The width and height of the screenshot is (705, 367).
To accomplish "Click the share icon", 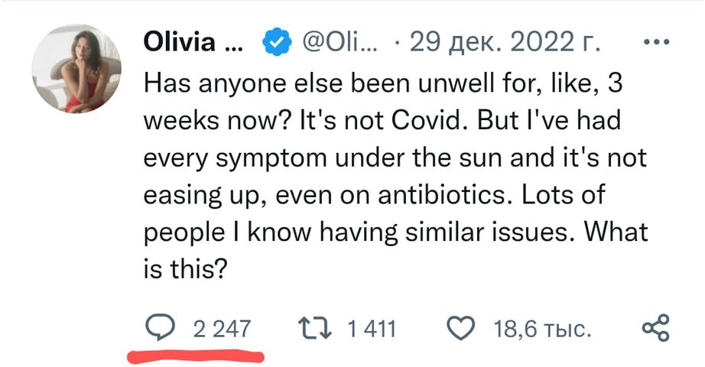I will [655, 329].
